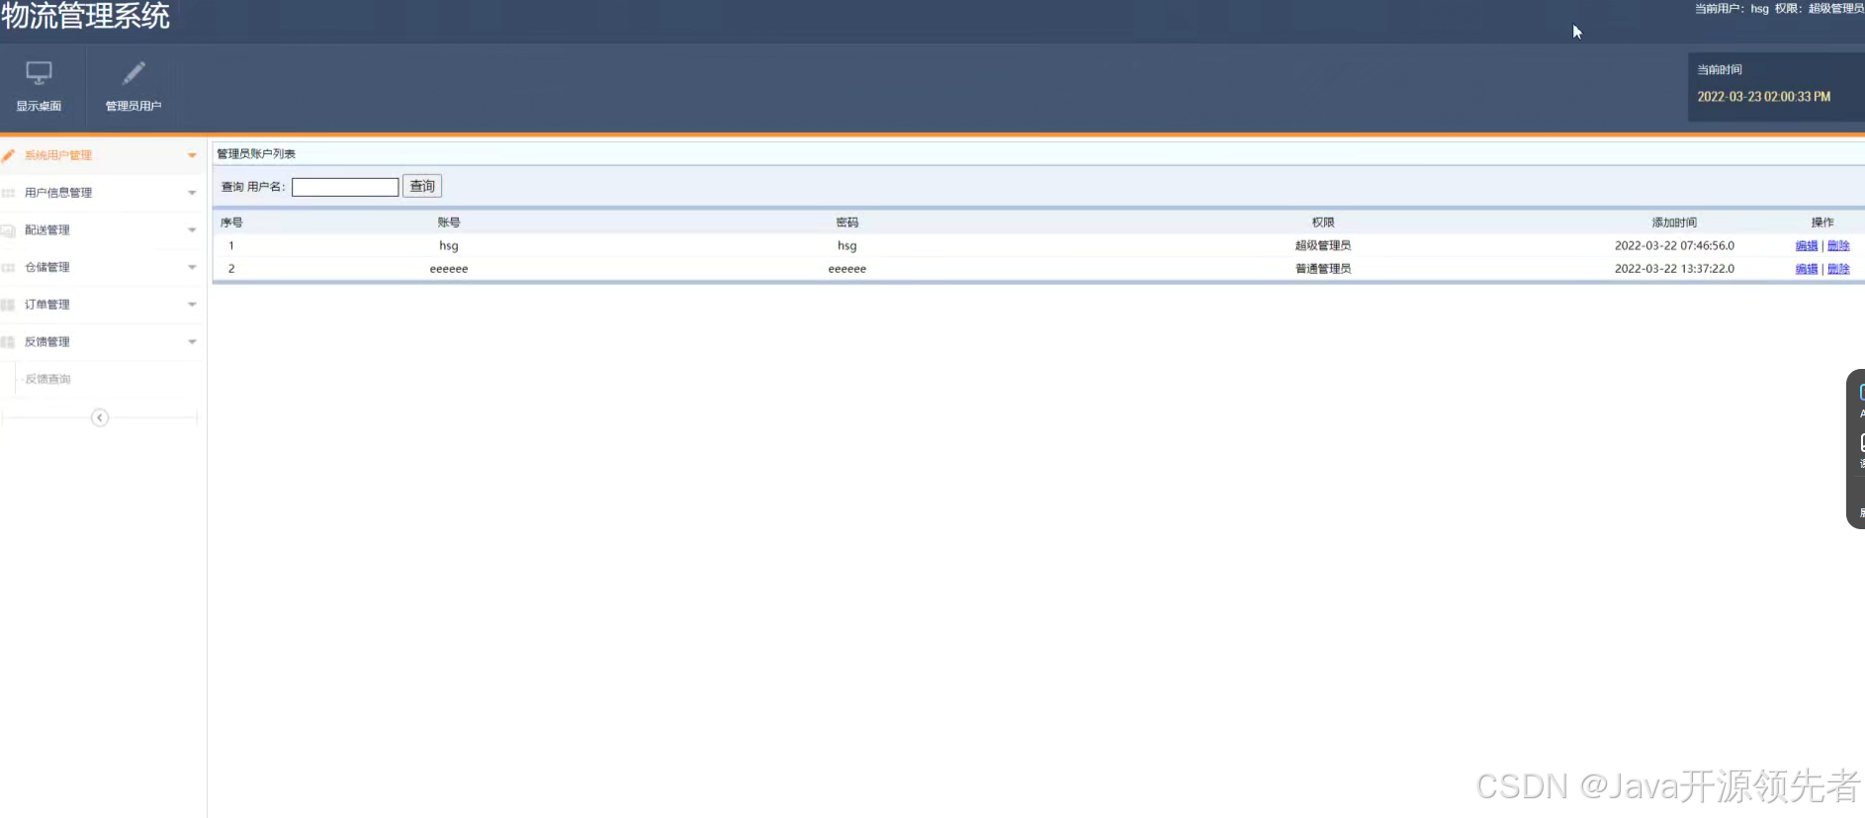Click the 密码 column header
The image size is (1865, 818).
click(847, 223)
